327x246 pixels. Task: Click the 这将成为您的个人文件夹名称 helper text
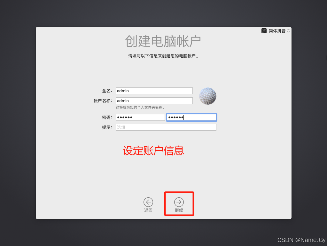click(140, 107)
